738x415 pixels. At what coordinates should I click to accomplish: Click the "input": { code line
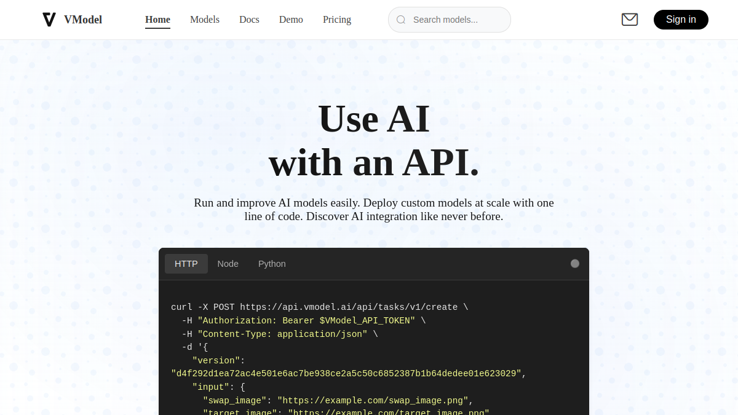coord(219,387)
